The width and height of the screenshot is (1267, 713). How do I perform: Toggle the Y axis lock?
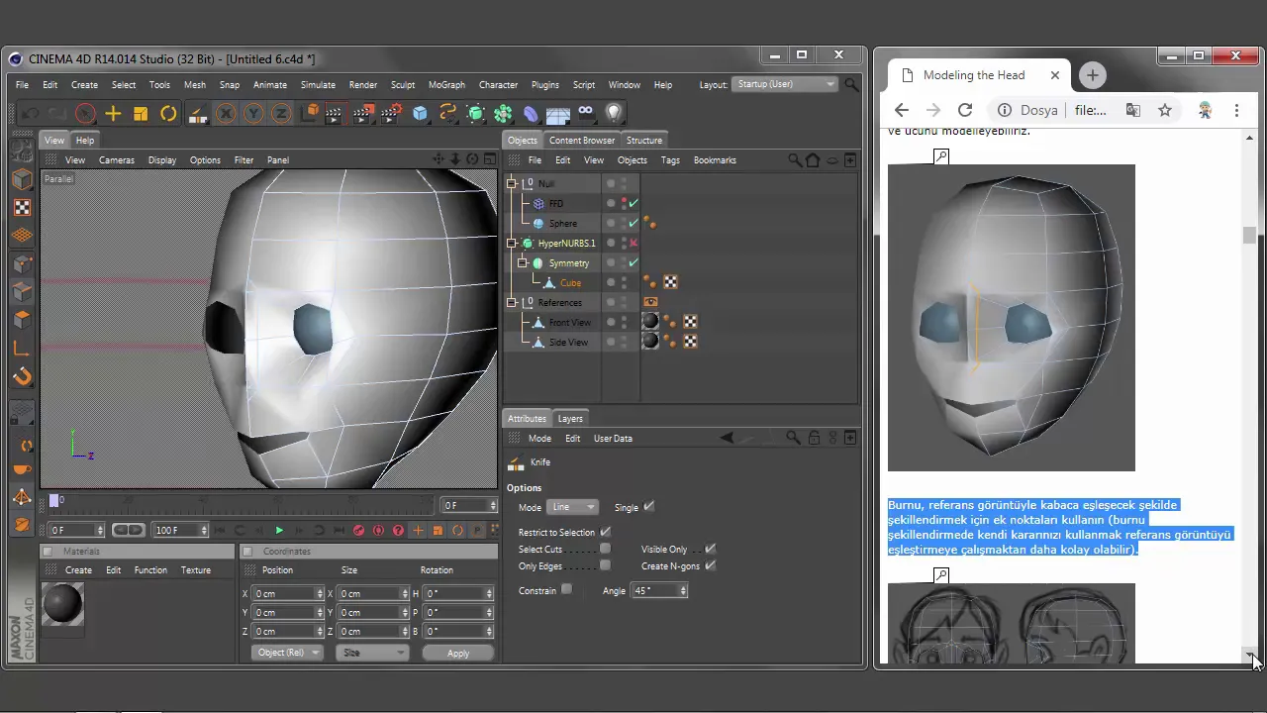click(x=253, y=114)
